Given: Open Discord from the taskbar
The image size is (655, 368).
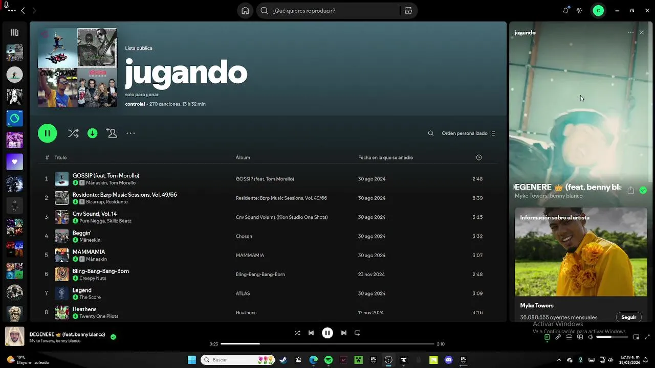Looking at the screenshot, I should (449, 360).
